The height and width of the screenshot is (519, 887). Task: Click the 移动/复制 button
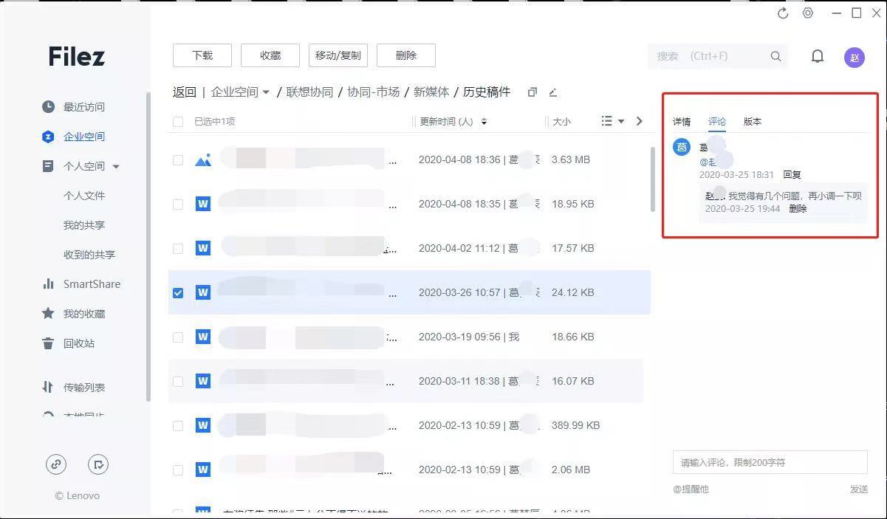[x=338, y=55]
